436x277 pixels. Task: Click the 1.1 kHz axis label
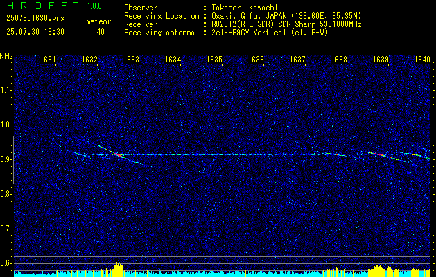click(5, 90)
